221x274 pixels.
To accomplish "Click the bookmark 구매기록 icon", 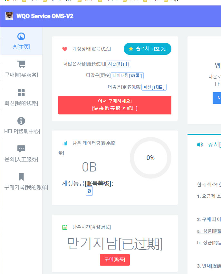I will pyautogui.click(x=21, y=177).
